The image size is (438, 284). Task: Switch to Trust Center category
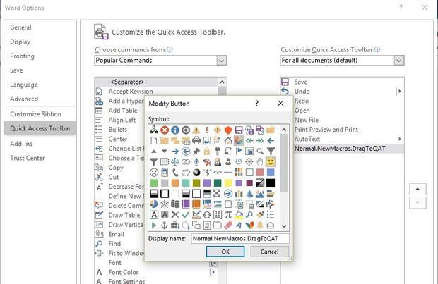(x=28, y=158)
